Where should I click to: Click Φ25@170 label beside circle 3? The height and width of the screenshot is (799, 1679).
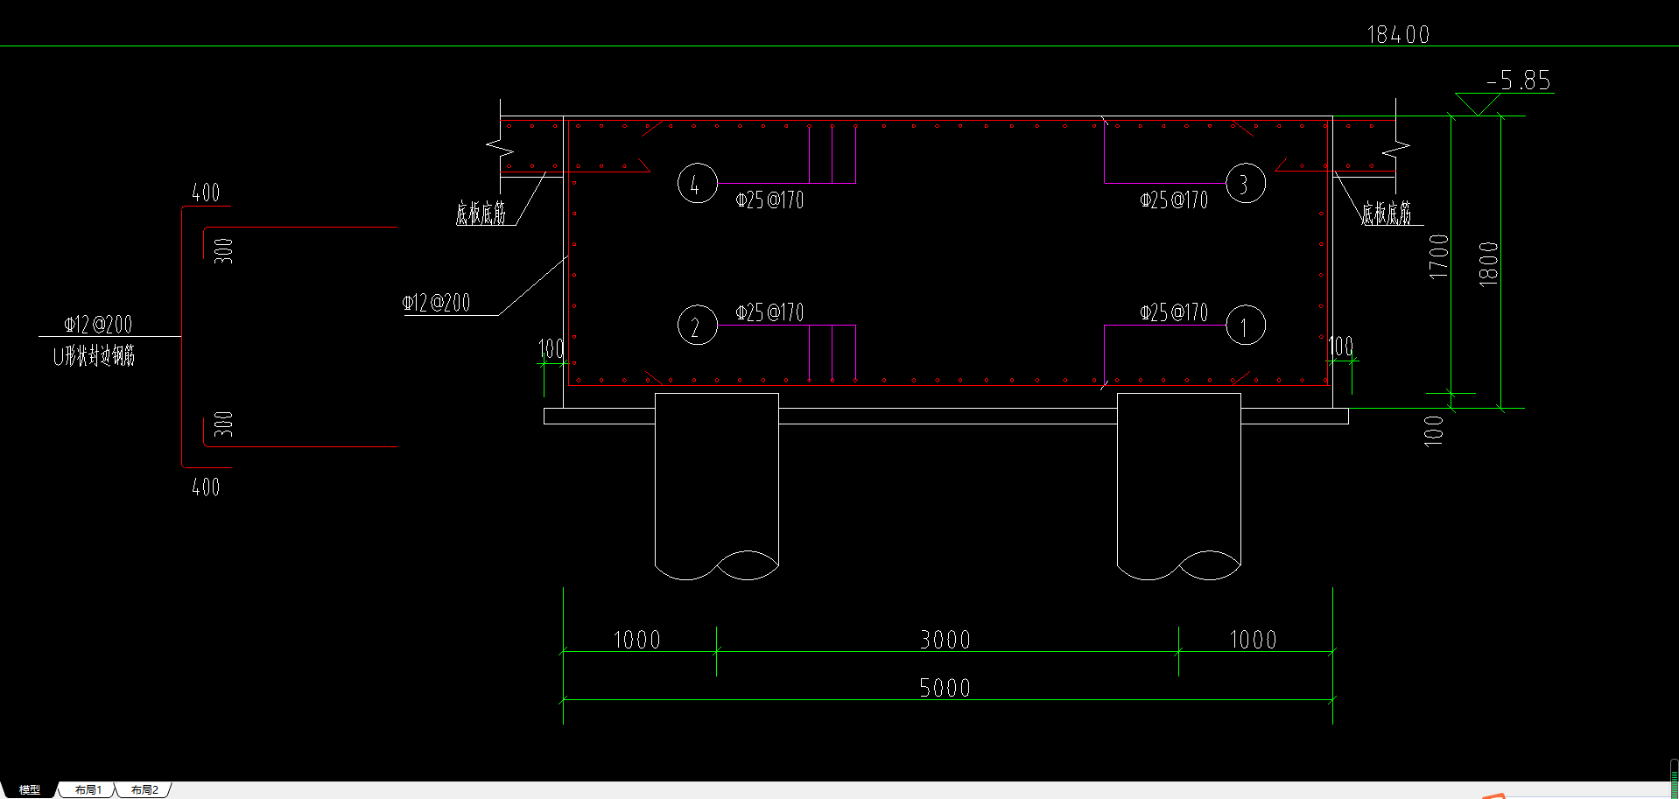(1174, 200)
